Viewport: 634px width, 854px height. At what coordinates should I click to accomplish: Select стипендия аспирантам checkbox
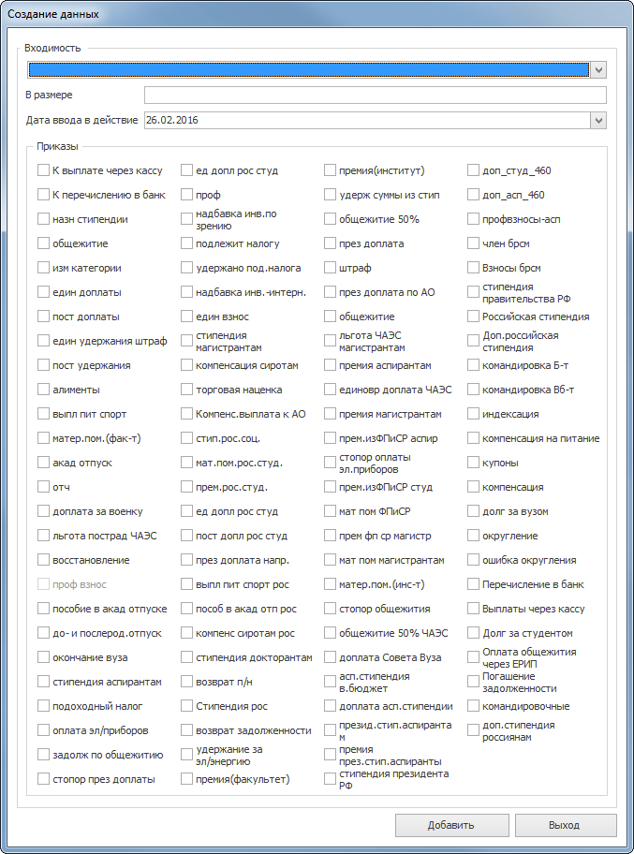tap(44, 682)
